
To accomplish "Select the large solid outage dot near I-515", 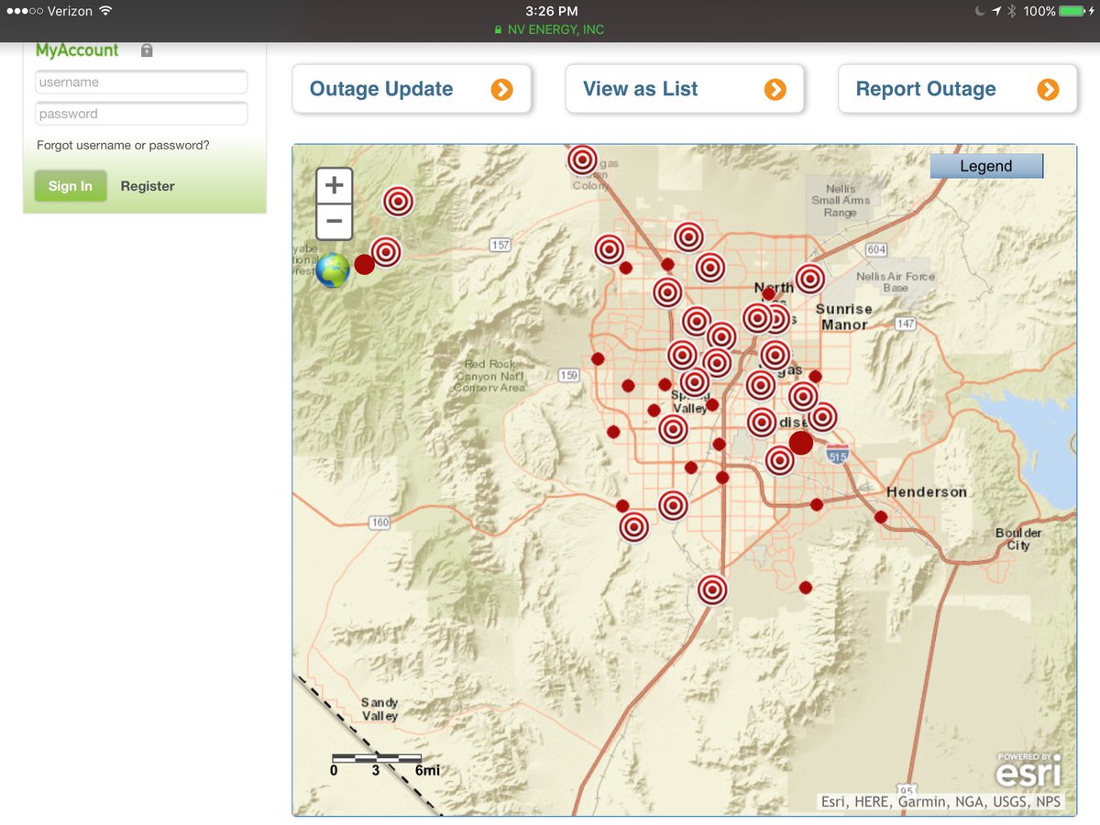I will pyautogui.click(x=801, y=443).
